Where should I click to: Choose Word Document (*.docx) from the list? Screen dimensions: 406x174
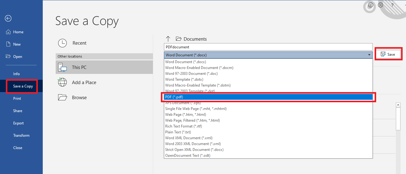coord(268,62)
